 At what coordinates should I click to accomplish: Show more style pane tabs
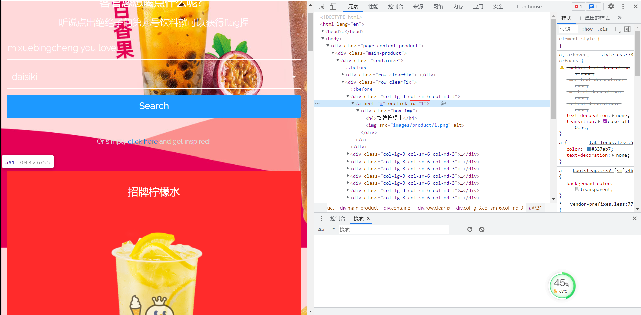620,18
